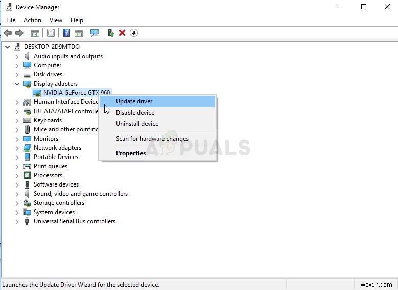The height and width of the screenshot is (290, 398).
Task: Open the View menu
Action: click(56, 20)
